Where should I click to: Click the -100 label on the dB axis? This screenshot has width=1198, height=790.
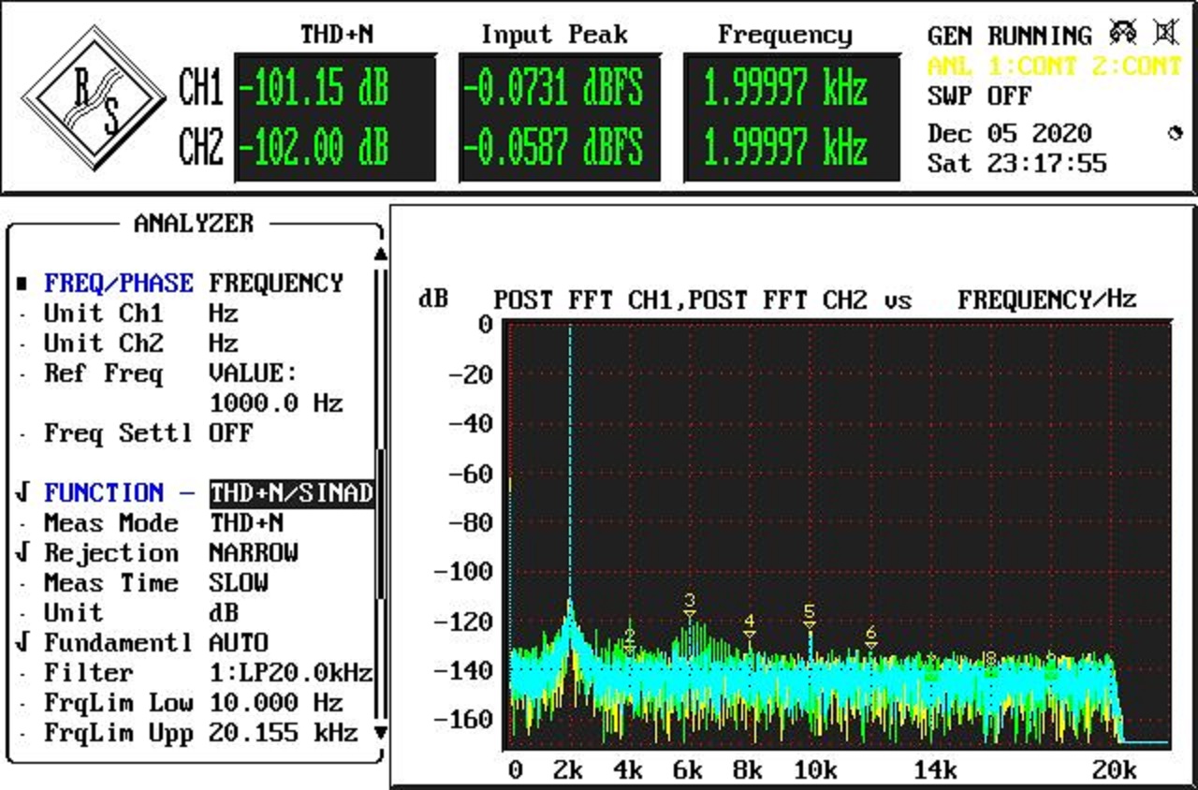(x=463, y=572)
